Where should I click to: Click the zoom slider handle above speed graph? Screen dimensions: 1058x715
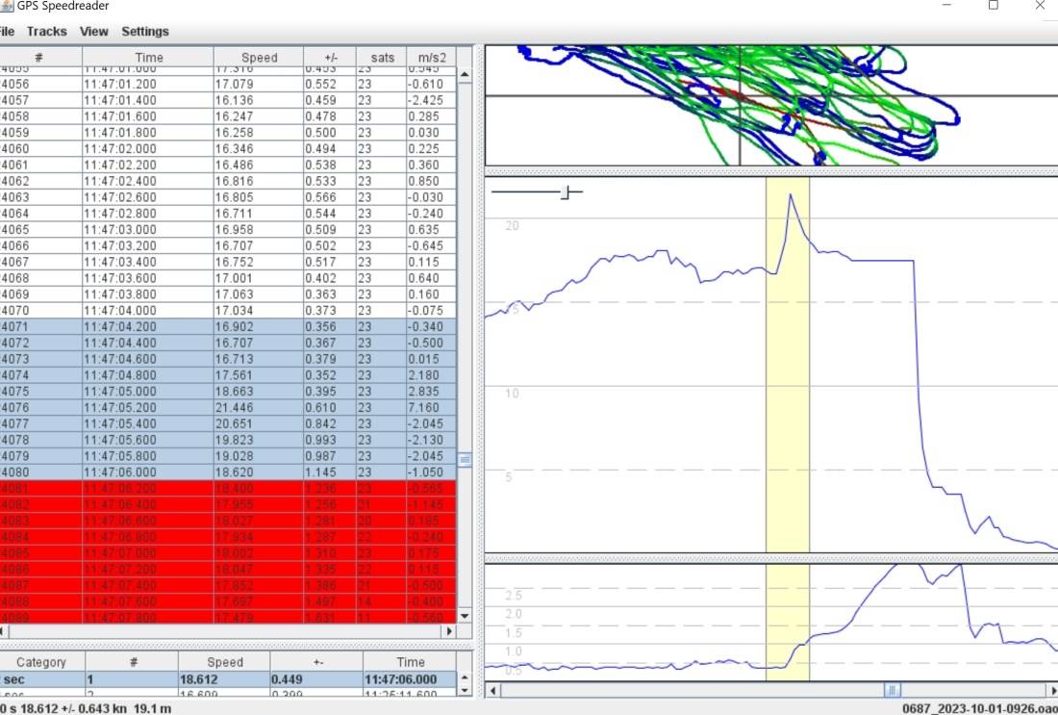click(566, 193)
